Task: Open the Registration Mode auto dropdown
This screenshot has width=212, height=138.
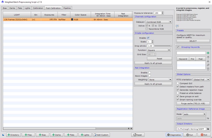Action: tap(195, 114)
